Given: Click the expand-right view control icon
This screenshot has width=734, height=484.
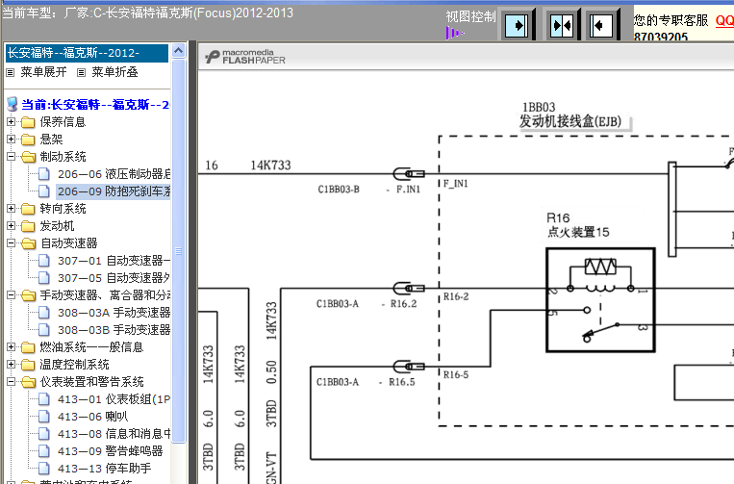Looking at the screenshot, I should [x=517, y=25].
